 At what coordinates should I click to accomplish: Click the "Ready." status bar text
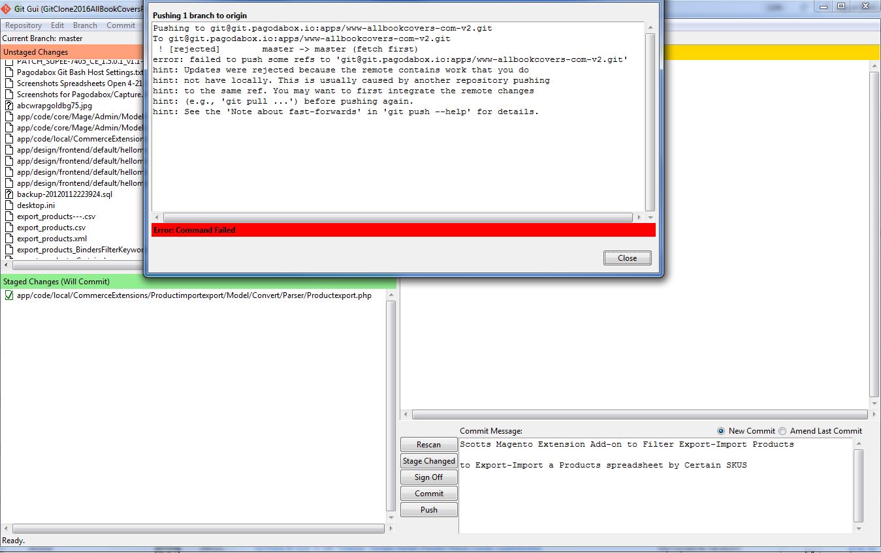[x=13, y=541]
